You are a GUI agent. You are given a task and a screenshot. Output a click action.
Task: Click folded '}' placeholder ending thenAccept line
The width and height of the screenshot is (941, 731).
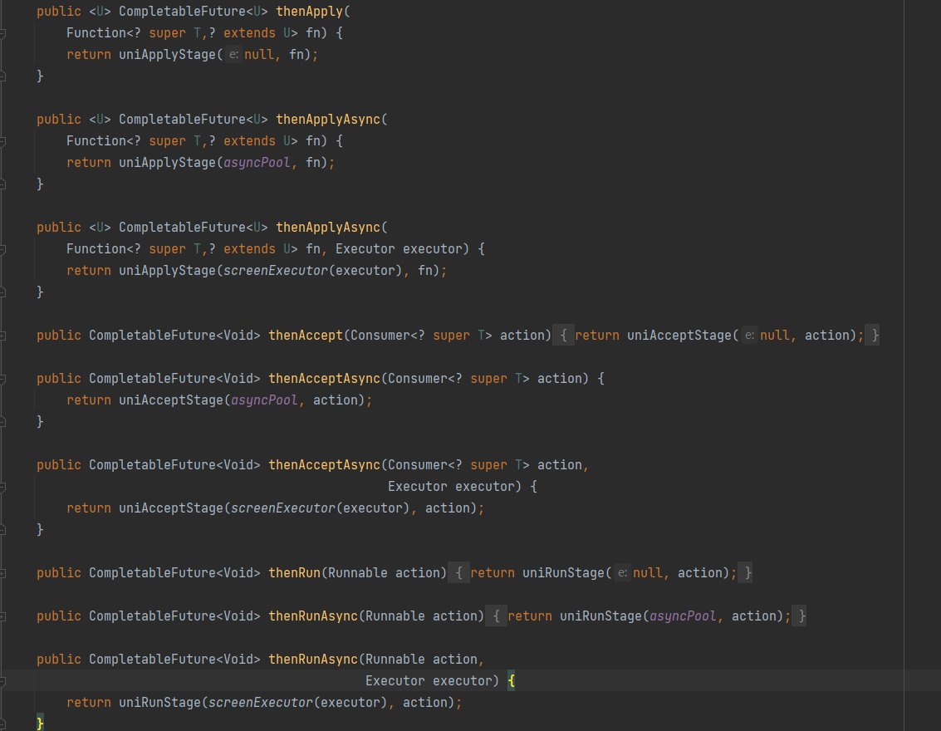point(873,336)
